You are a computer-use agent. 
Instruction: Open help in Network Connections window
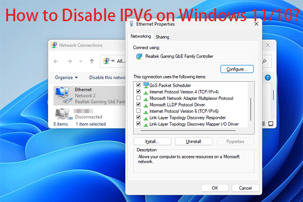(x=268, y=78)
